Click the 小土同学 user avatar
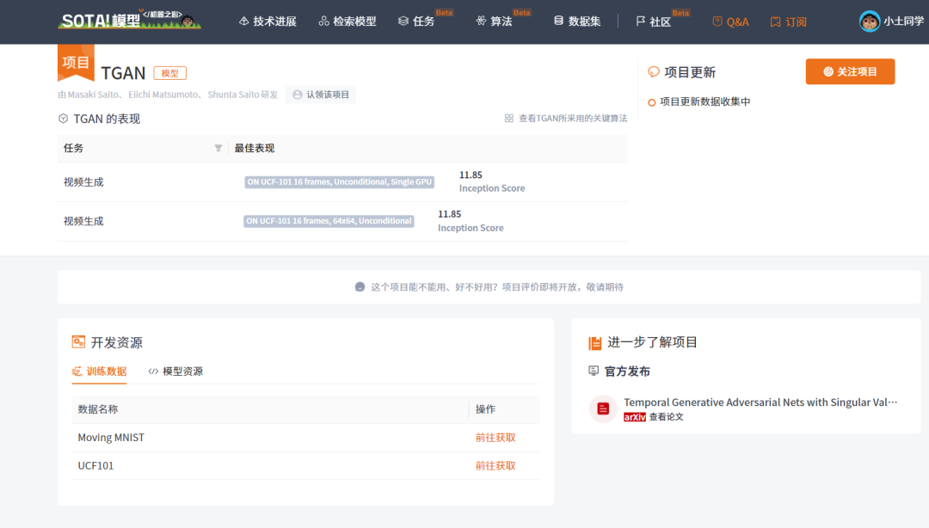 click(870, 21)
